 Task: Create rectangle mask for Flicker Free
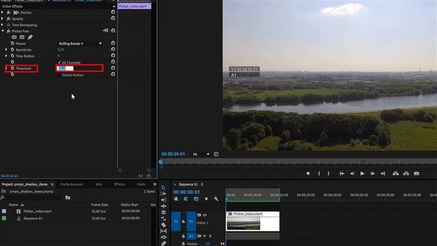click(x=22, y=37)
